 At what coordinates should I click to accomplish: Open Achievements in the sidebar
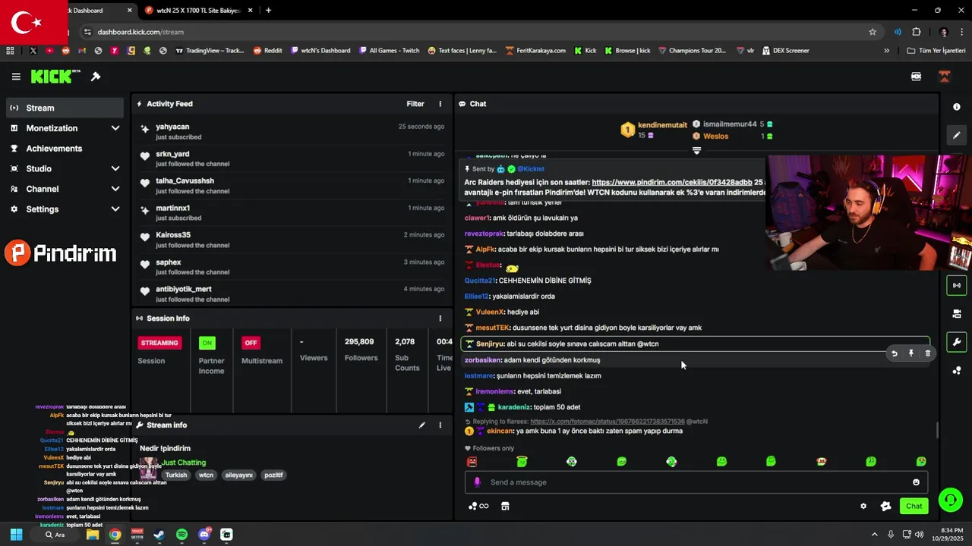[x=65, y=149]
